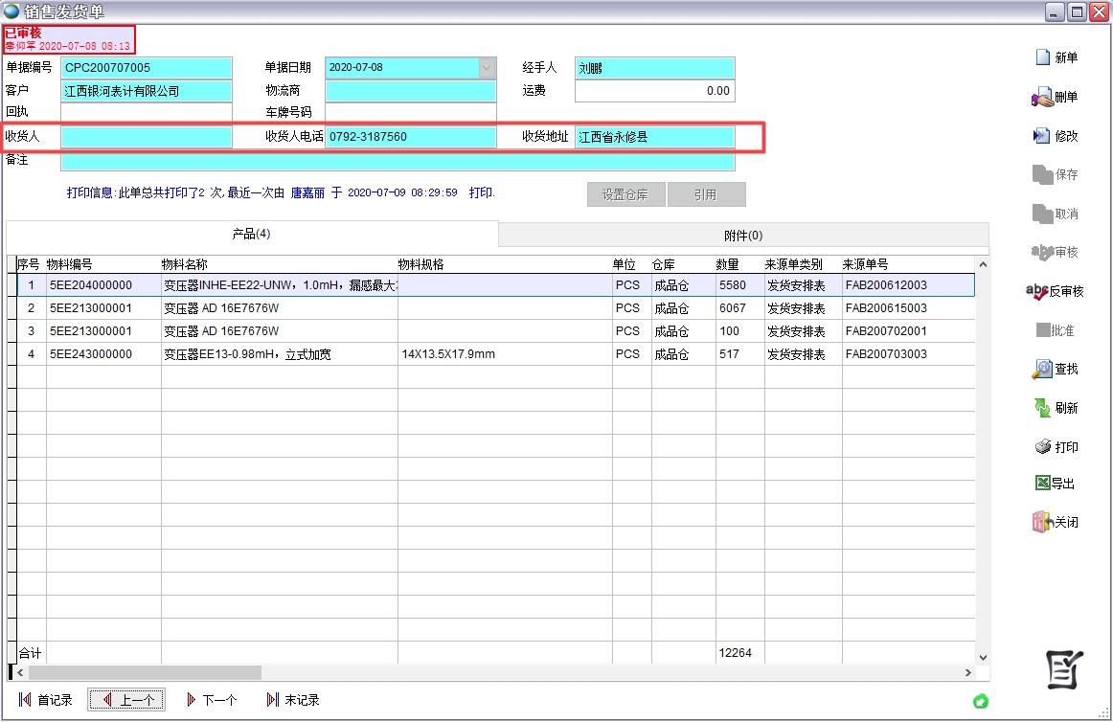Click the 修改 (Modify) icon
Image resolution: width=1113 pixels, height=722 pixels.
1042,136
